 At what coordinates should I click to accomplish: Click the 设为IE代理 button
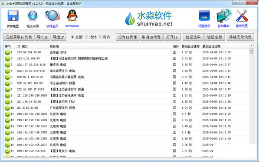pyautogui.click(x=128, y=37)
